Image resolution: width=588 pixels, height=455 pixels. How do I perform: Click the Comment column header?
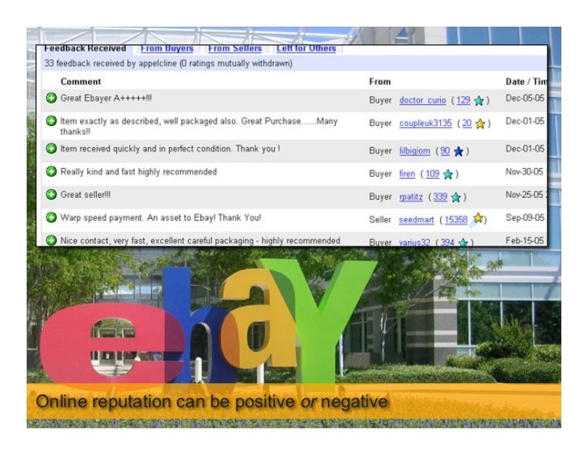tap(81, 82)
